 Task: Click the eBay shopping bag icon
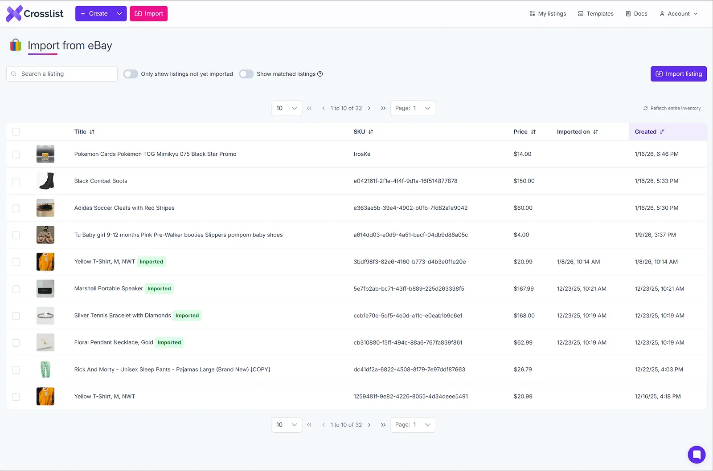(16, 45)
